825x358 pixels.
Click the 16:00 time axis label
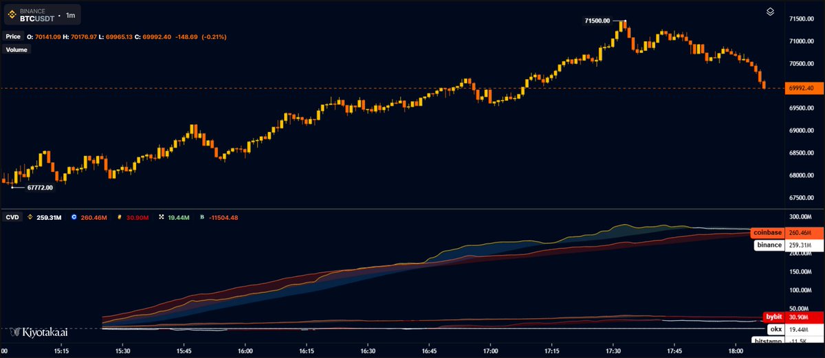245,350
